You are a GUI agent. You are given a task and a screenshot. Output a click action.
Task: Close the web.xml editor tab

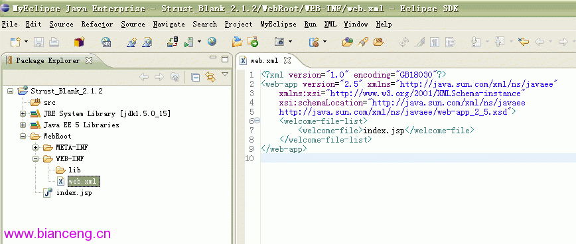tap(287, 60)
